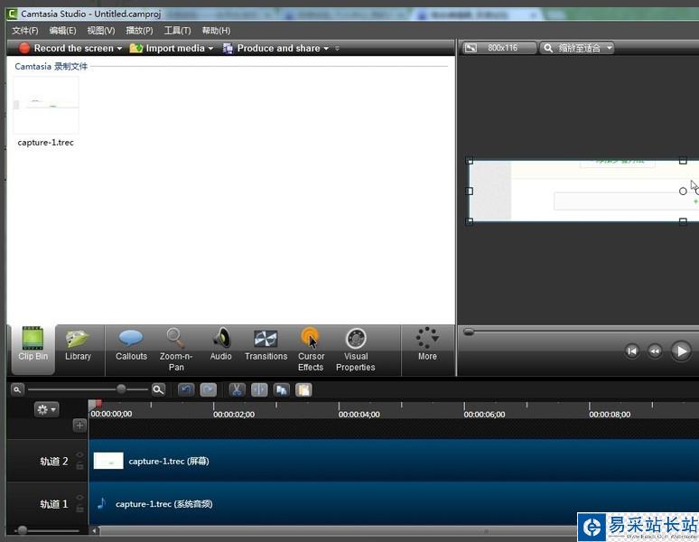Click the jump to previous clip button
The image size is (699, 542).
(631, 351)
